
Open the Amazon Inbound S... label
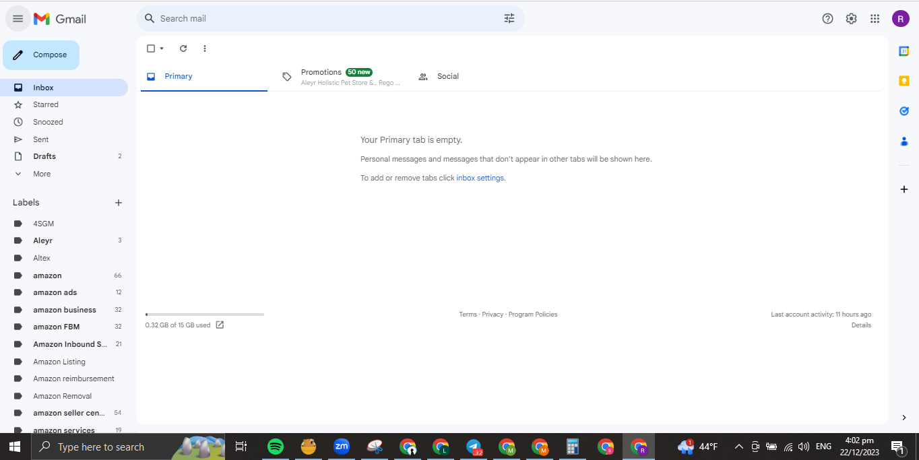64,344
